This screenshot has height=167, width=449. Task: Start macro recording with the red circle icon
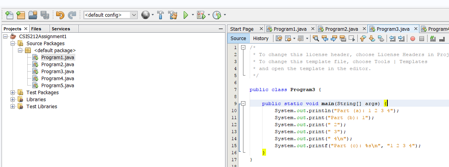click(412, 39)
